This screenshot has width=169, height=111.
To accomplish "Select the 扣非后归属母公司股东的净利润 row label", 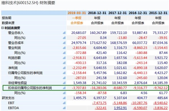I will click(x=30, y=88).
